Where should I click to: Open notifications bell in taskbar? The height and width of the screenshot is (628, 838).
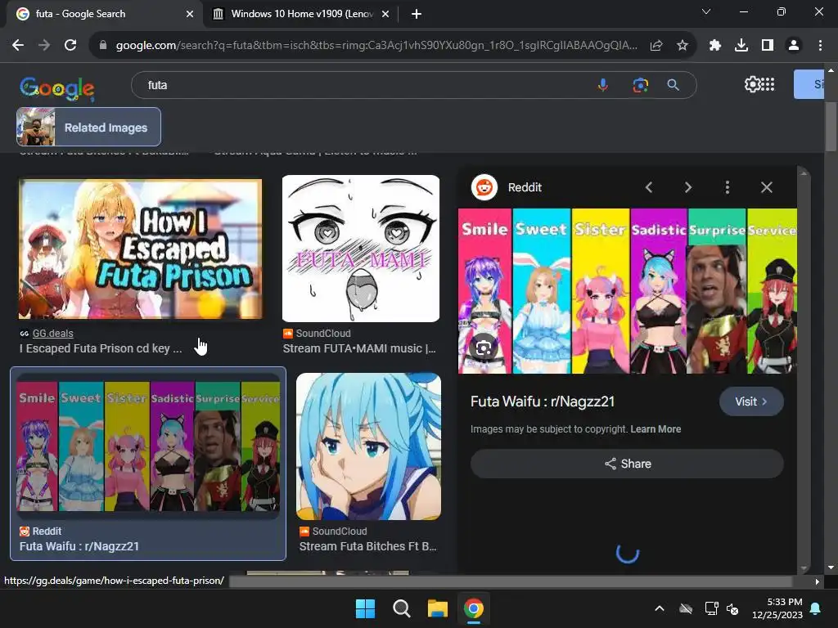(x=816, y=608)
